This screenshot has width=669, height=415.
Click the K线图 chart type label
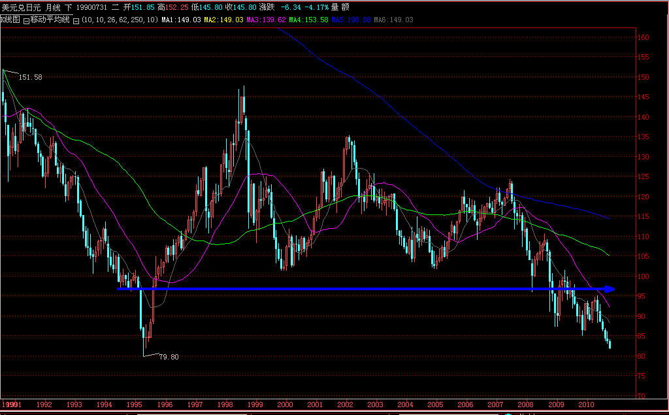[10, 20]
